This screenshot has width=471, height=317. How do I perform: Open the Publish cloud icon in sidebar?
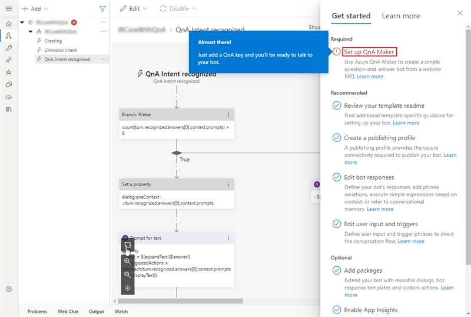[8, 97]
